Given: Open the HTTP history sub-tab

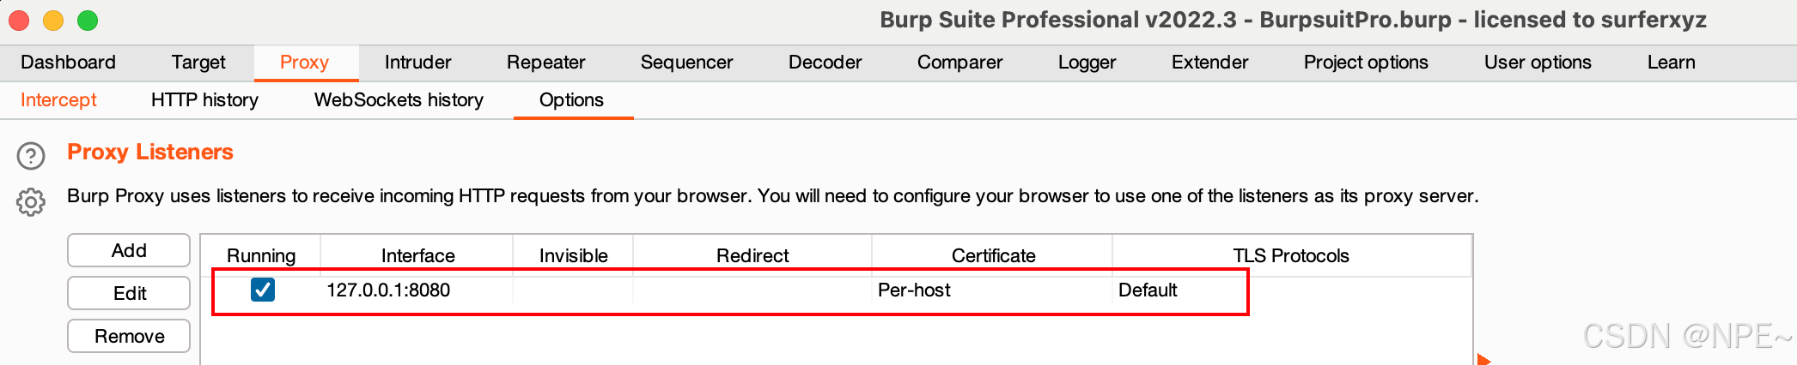Looking at the screenshot, I should 204,100.
